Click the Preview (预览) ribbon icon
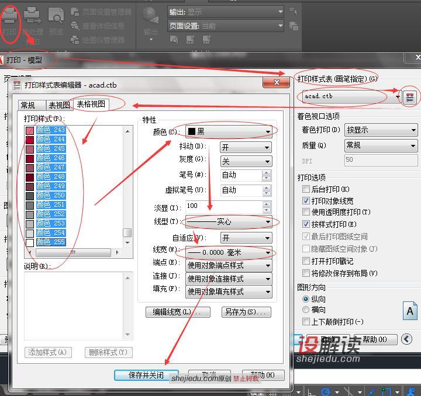 click(56, 16)
